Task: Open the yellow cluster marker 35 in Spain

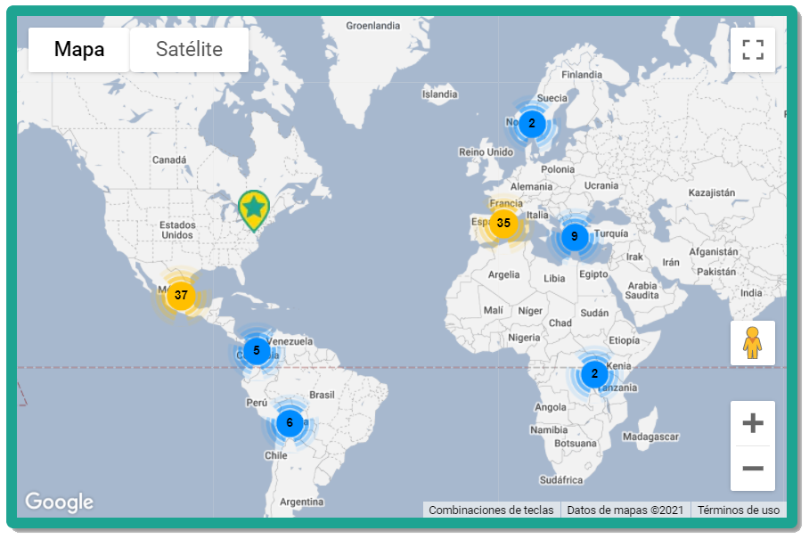Action: (x=503, y=223)
